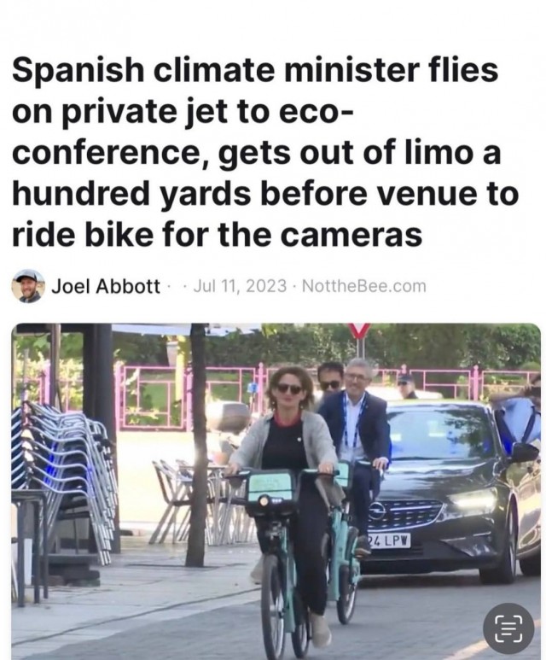Click the front bicycle's headlight

click(264, 501)
